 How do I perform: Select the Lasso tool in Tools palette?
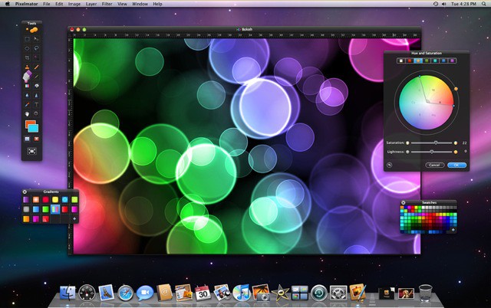[x=36, y=48]
